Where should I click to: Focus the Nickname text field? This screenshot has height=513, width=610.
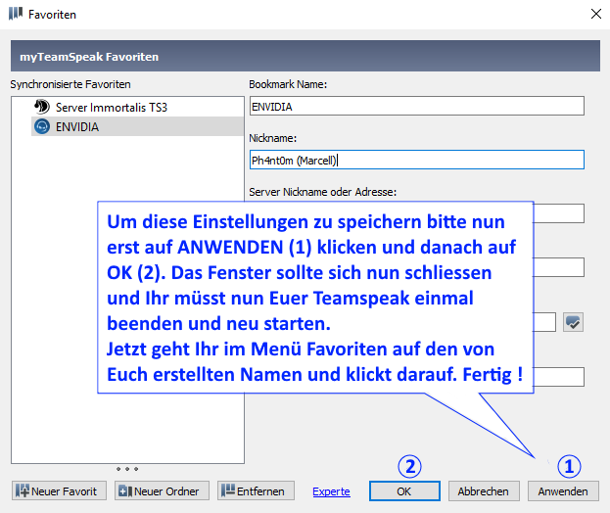click(x=416, y=160)
